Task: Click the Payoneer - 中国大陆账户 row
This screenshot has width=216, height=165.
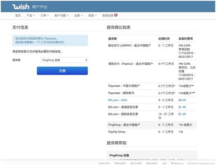Action: coord(152,86)
